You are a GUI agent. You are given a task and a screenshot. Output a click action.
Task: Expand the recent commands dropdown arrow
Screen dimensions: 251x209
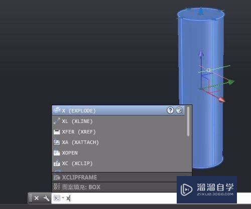(63, 198)
